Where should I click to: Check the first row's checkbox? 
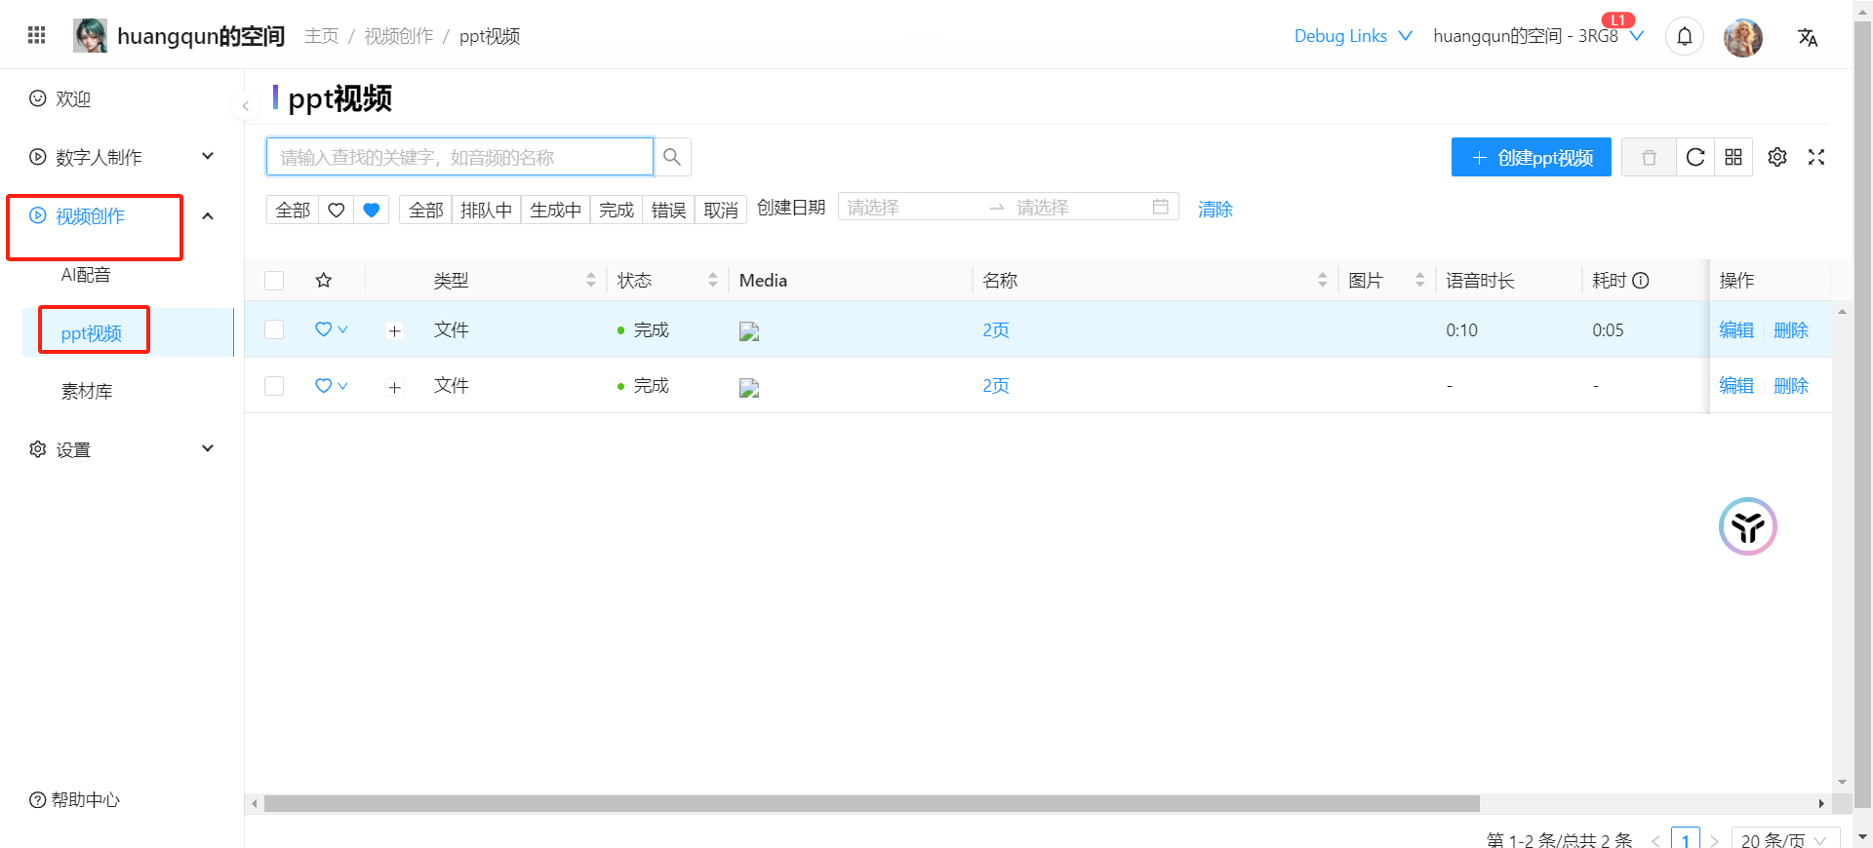pos(274,330)
